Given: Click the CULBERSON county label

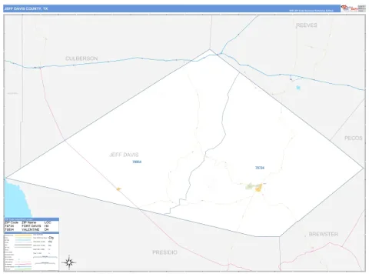Looking at the screenshot, I should (81, 58).
